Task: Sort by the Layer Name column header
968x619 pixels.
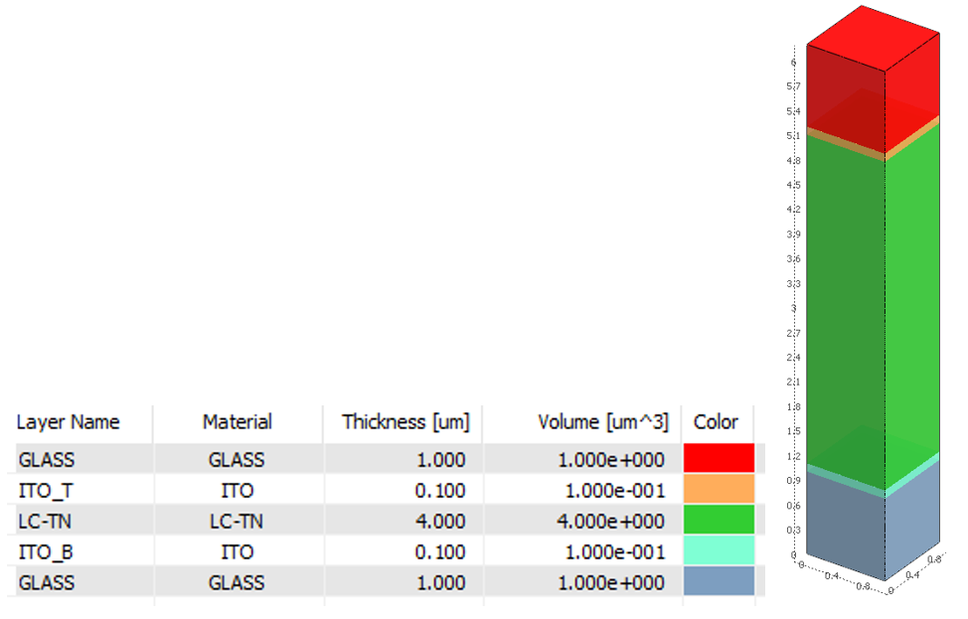Action: point(69,422)
